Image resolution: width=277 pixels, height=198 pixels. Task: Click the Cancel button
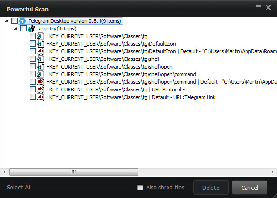click(249, 188)
